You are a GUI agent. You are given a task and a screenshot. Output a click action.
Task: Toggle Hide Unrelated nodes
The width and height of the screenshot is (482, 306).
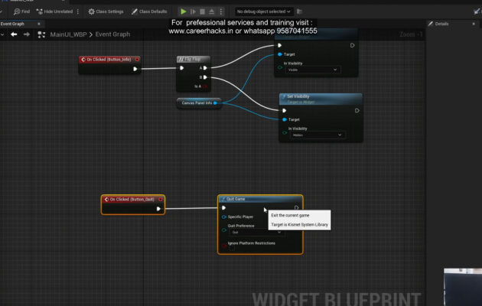click(57, 11)
